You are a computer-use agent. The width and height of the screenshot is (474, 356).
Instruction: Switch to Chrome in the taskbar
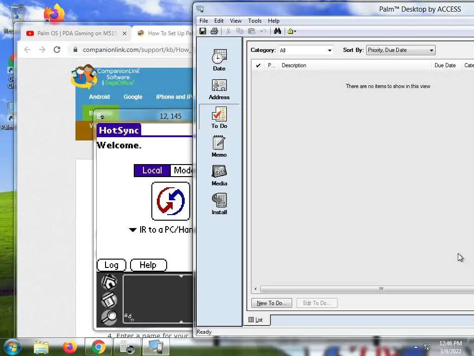[x=98, y=347]
